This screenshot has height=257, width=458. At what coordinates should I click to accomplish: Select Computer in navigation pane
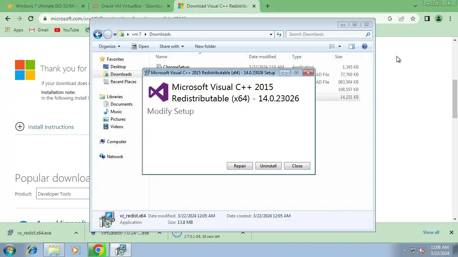113,142
